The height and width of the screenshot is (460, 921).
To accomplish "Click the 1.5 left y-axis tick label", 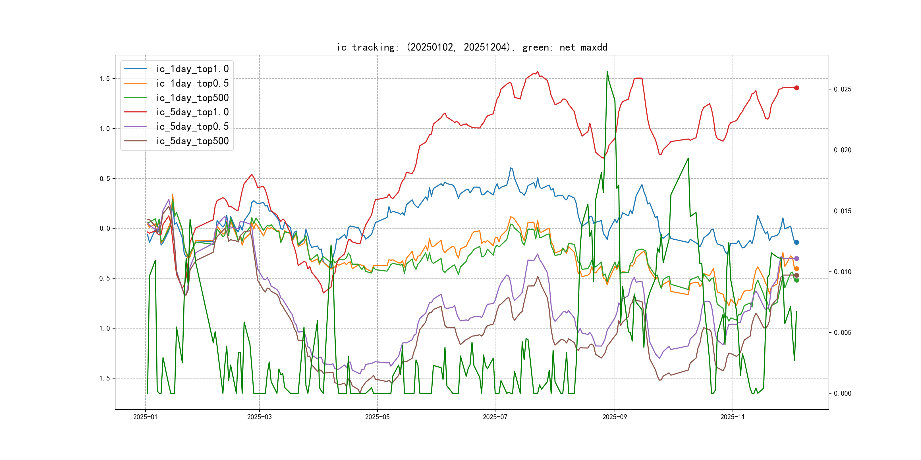I will (104, 79).
